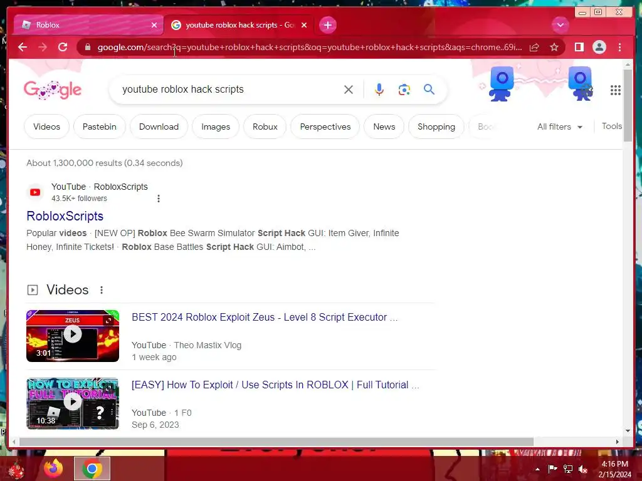This screenshot has height=481, width=642.
Task: Search by image with Google Lens
Action: click(x=404, y=90)
